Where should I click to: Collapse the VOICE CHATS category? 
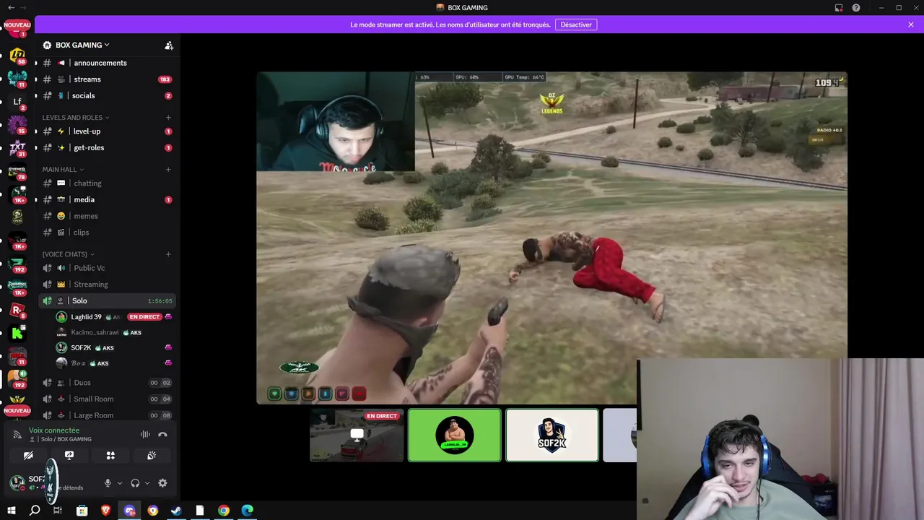pyautogui.click(x=69, y=254)
